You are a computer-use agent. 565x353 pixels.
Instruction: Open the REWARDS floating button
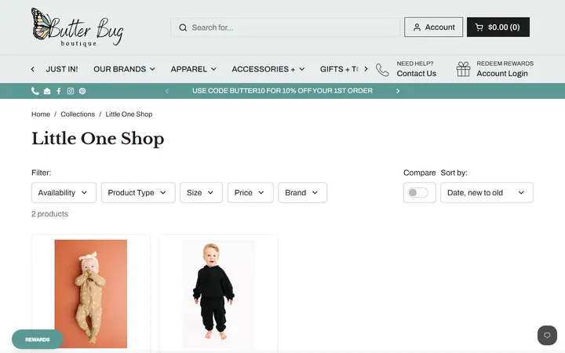[x=38, y=340]
